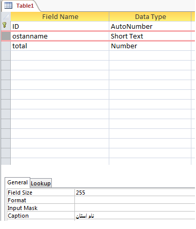The width and height of the screenshot is (196, 229).
Task: Switch to the Lookup properties tab
Action: click(x=41, y=183)
